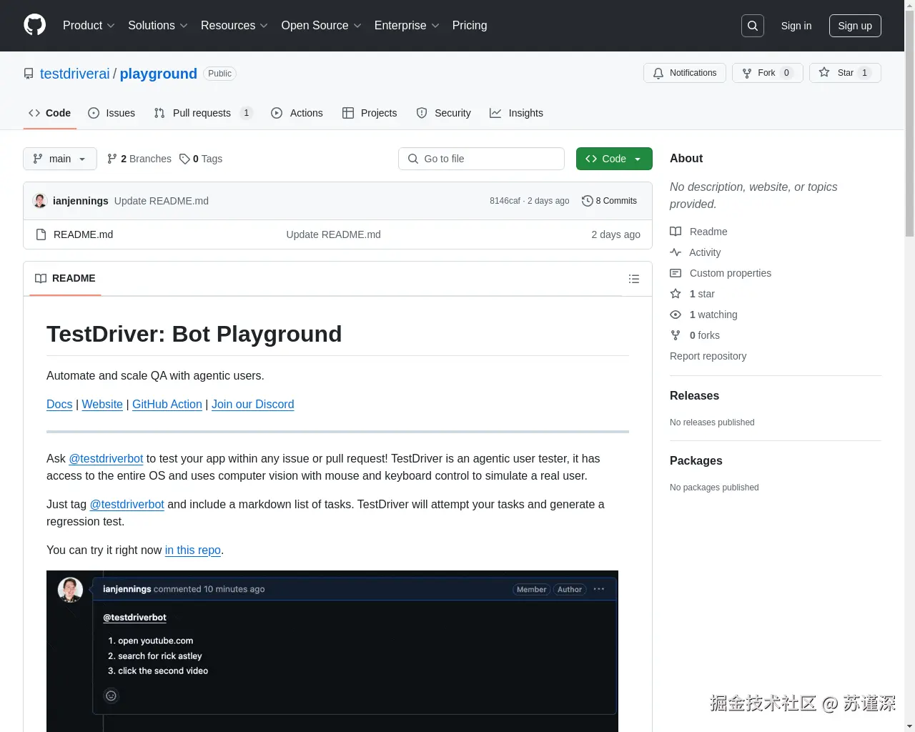
Task: Click the Sign up button
Action: click(855, 26)
